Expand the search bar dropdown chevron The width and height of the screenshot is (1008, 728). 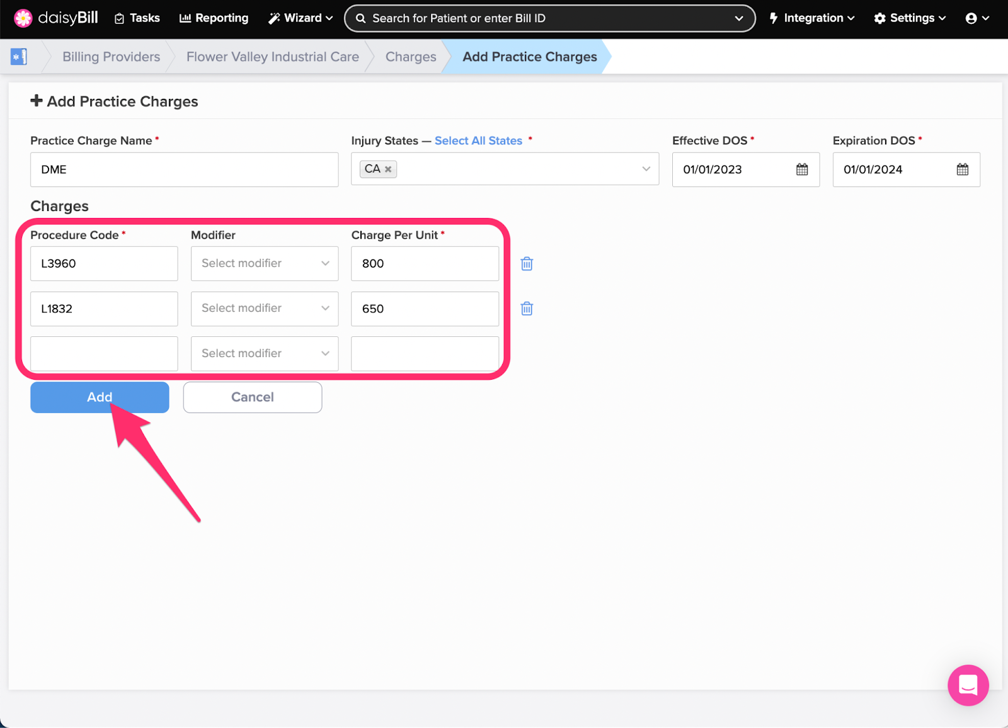[739, 18]
